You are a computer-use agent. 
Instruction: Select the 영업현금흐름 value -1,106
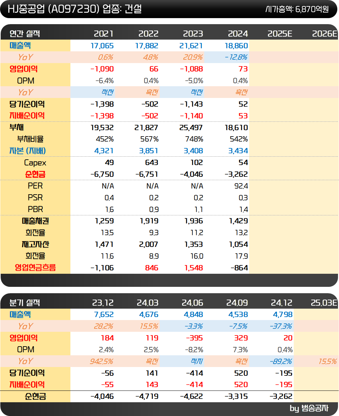coord(102,268)
